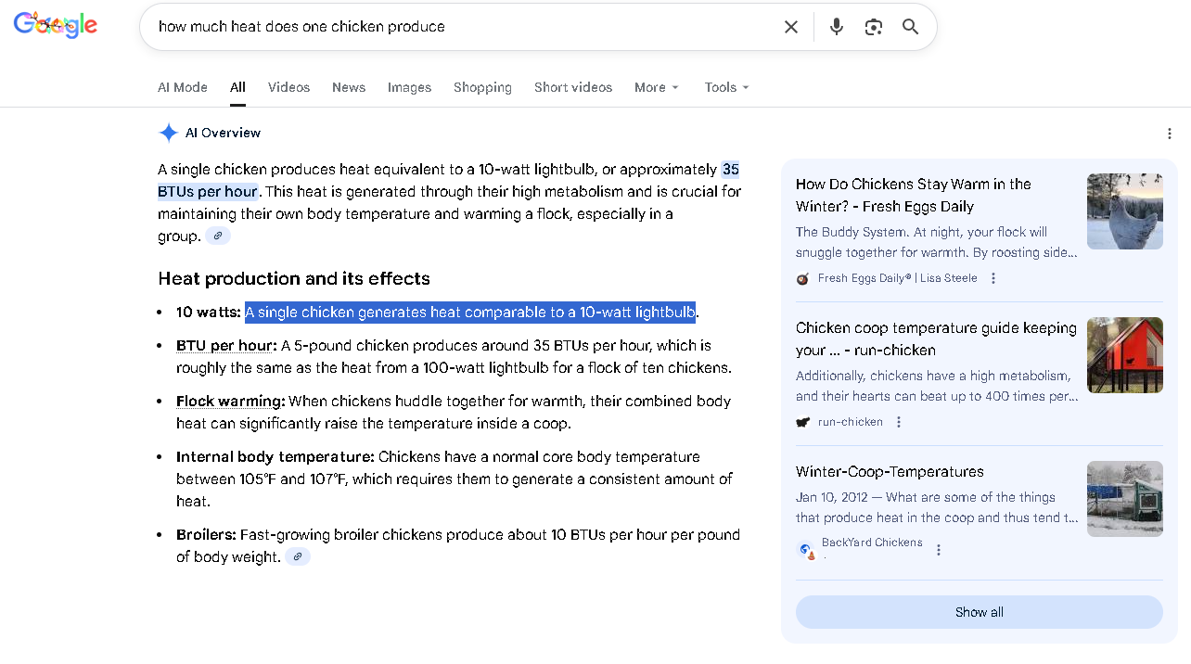Switch to the Videos tab
The height and width of the screenshot is (664, 1191).
(288, 87)
